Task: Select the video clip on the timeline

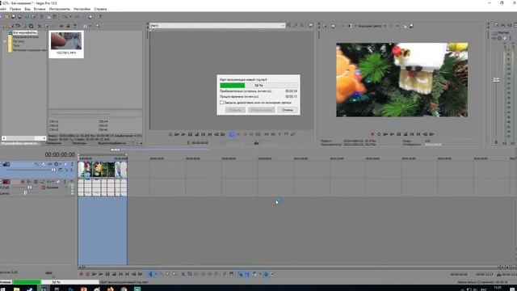Action: click(103, 170)
